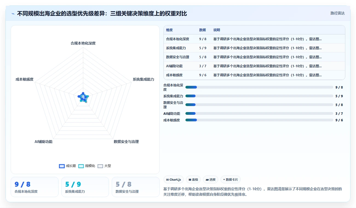Image resolution: width=356 pixels, height=208 pixels.
Task: Click the 5 / 9 table cell
Action: 203,48
